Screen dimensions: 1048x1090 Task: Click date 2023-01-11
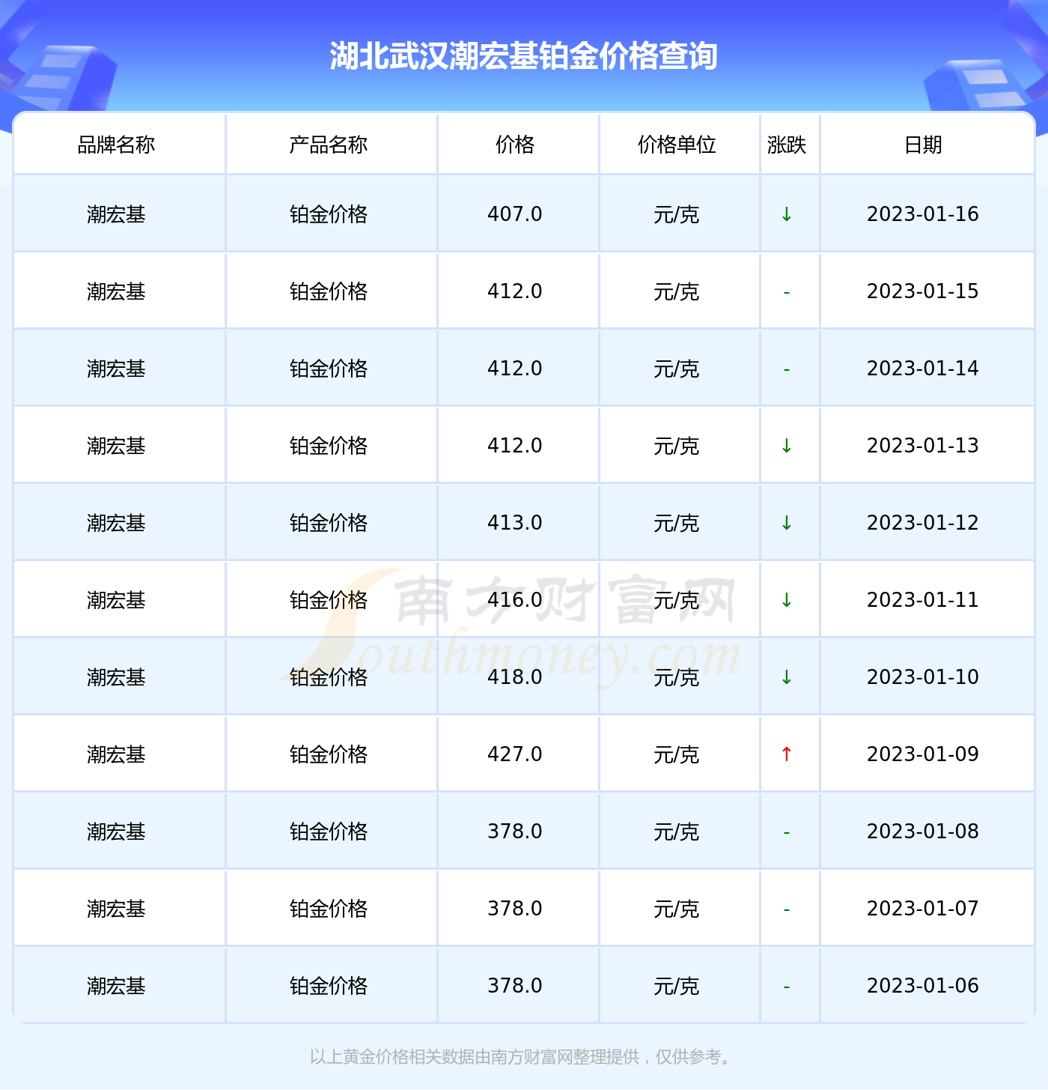coord(923,600)
